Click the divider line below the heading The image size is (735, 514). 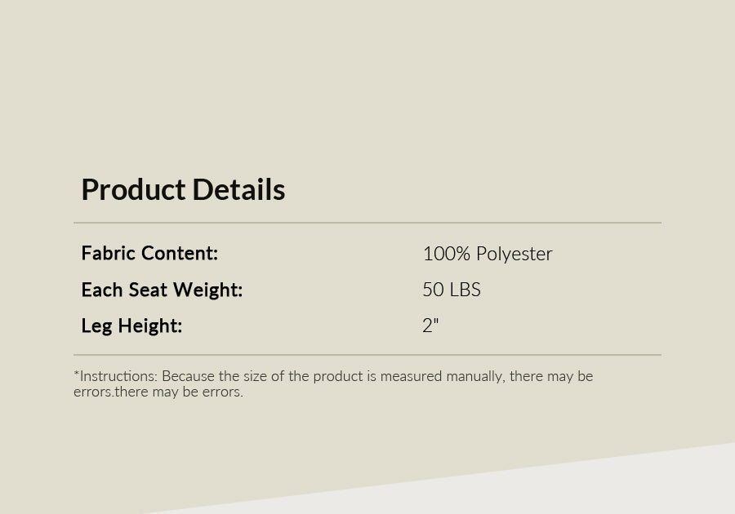click(x=367, y=223)
